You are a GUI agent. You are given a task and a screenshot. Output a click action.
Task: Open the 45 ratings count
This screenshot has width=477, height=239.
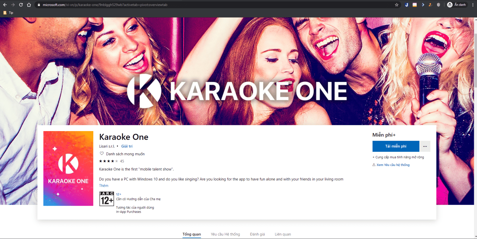(122, 161)
